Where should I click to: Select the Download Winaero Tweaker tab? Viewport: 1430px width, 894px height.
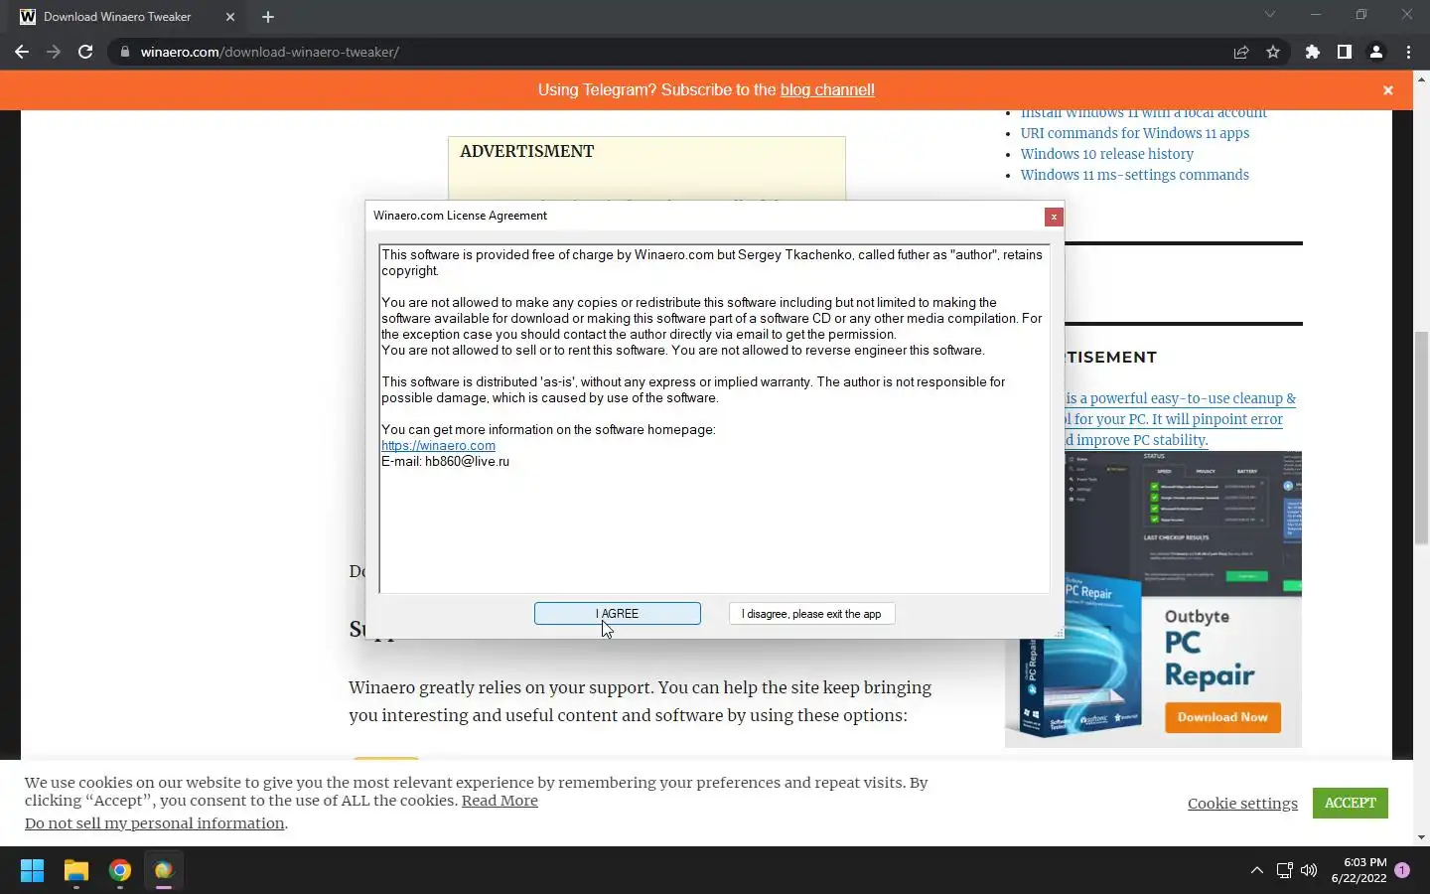point(127,17)
